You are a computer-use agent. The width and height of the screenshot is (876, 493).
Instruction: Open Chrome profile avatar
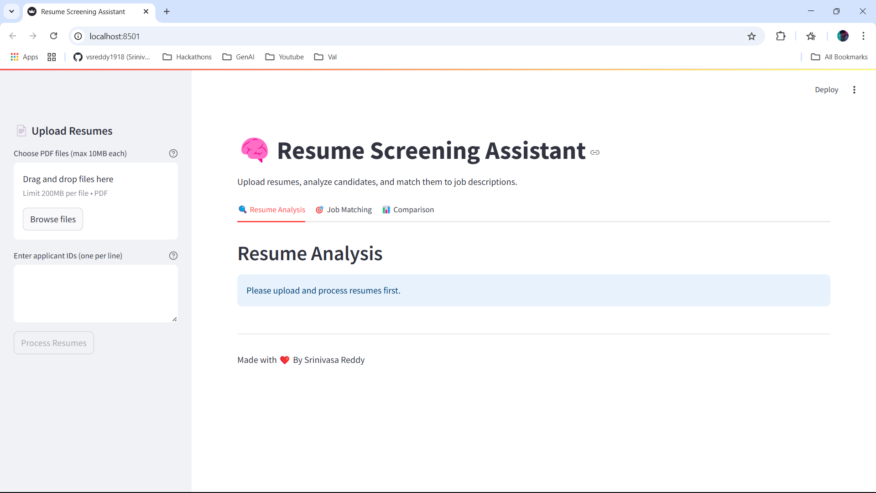point(843,36)
